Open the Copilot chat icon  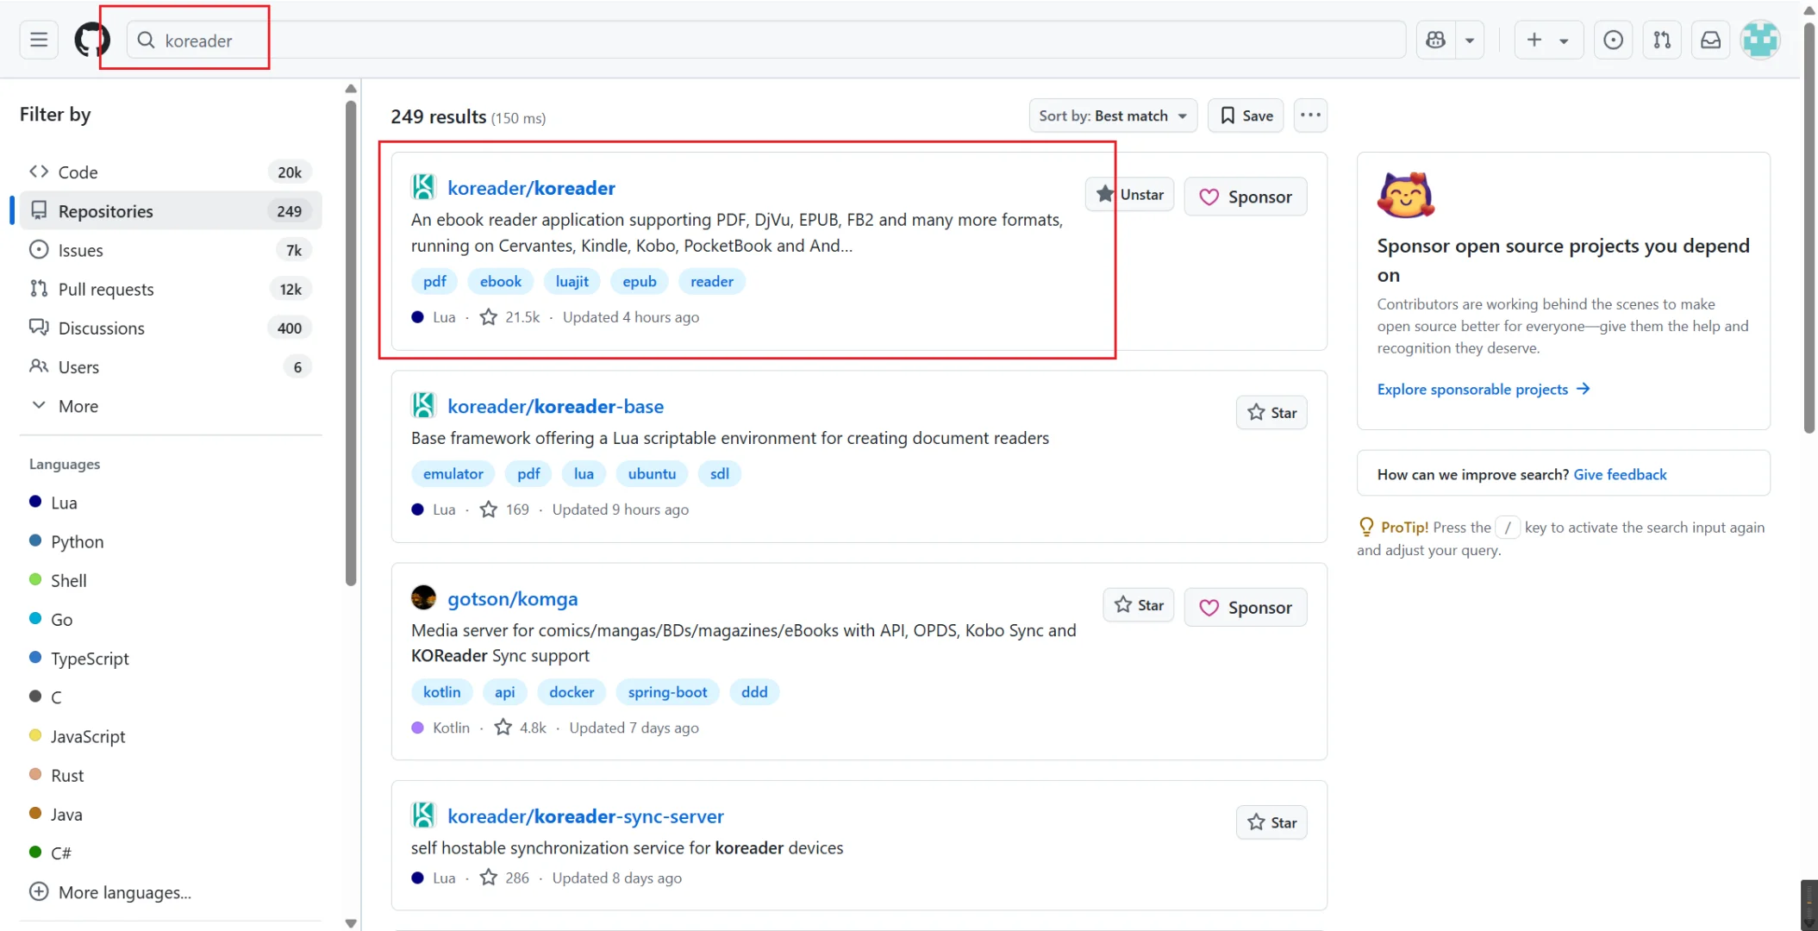point(1435,40)
